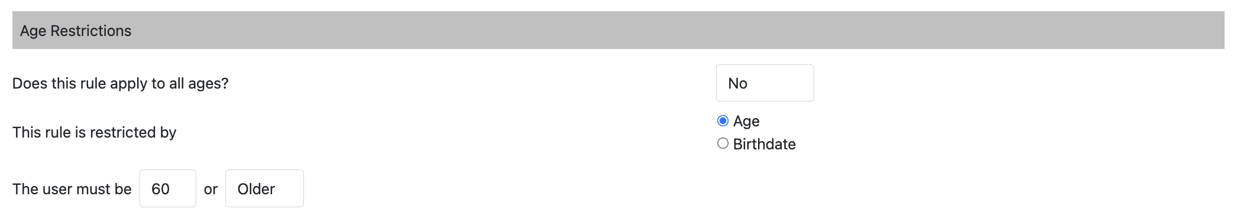Expand the Older/Younger selector

[x=264, y=188]
